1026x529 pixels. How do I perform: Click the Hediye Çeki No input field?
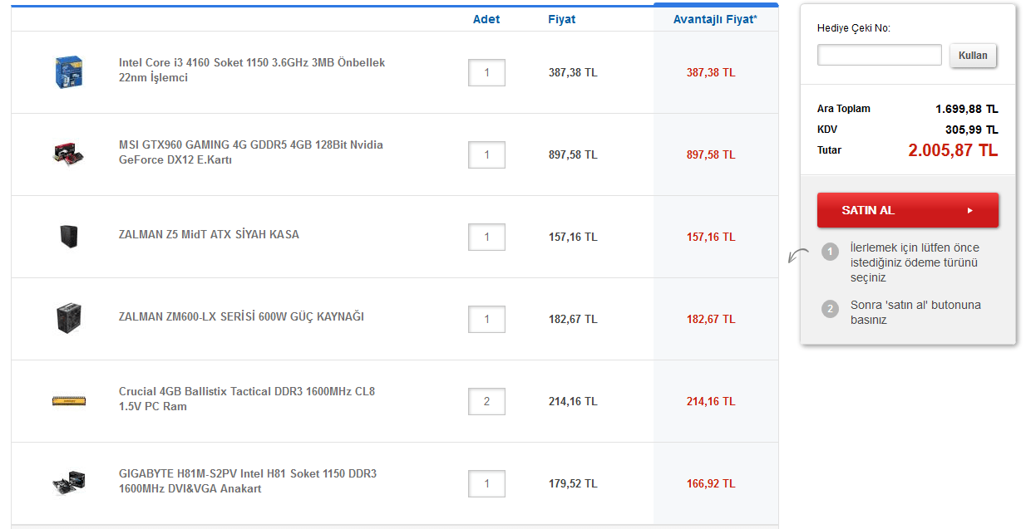point(879,56)
